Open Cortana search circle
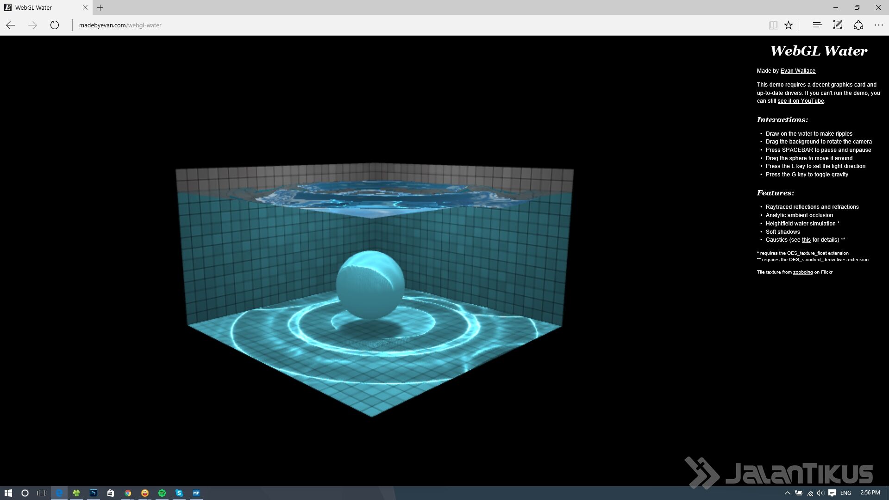The width and height of the screenshot is (889, 500). (x=25, y=493)
